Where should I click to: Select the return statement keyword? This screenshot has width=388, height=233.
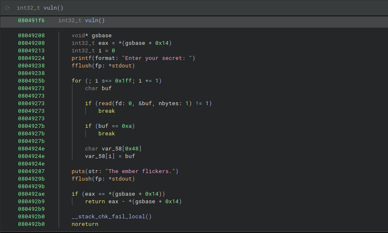[95, 202]
